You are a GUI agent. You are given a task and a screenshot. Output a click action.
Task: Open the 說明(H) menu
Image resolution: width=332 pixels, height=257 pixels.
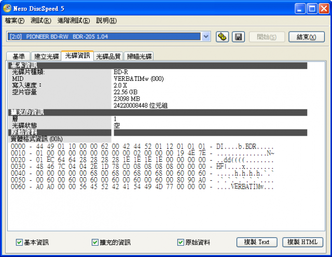point(106,21)
